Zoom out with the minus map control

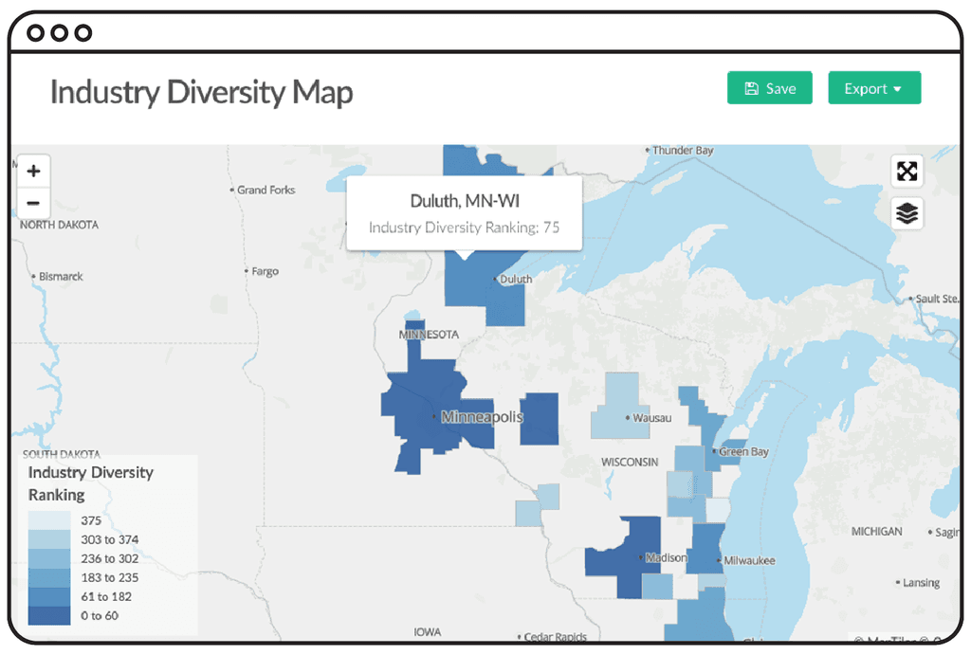click(33, 203)
